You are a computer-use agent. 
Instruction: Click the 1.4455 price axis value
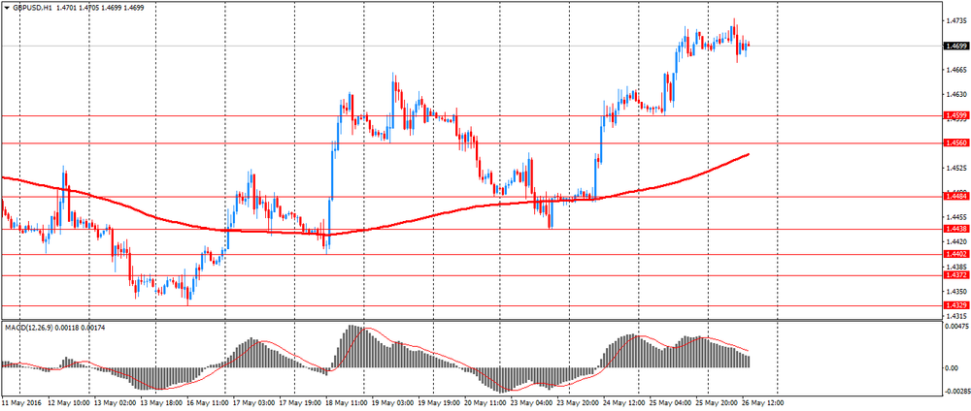pos(954,217)
